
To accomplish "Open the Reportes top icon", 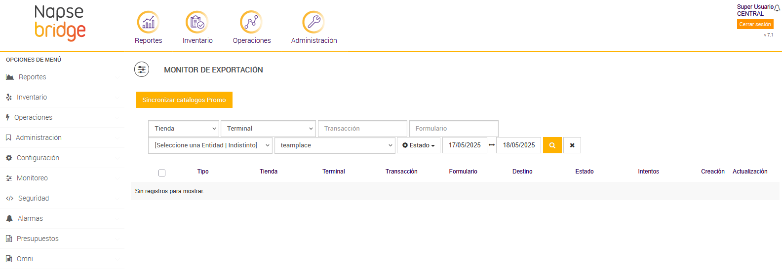I will [148, 22].
